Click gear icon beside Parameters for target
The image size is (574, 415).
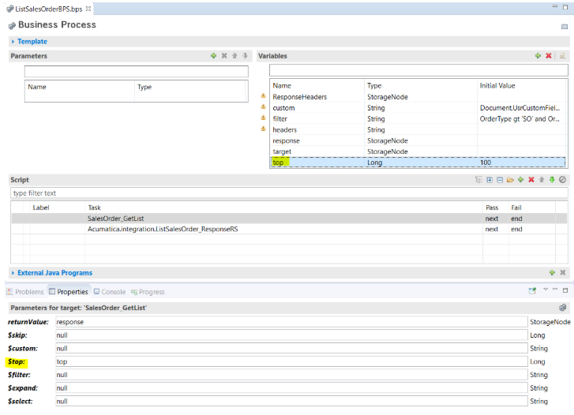tap(563, 308)
